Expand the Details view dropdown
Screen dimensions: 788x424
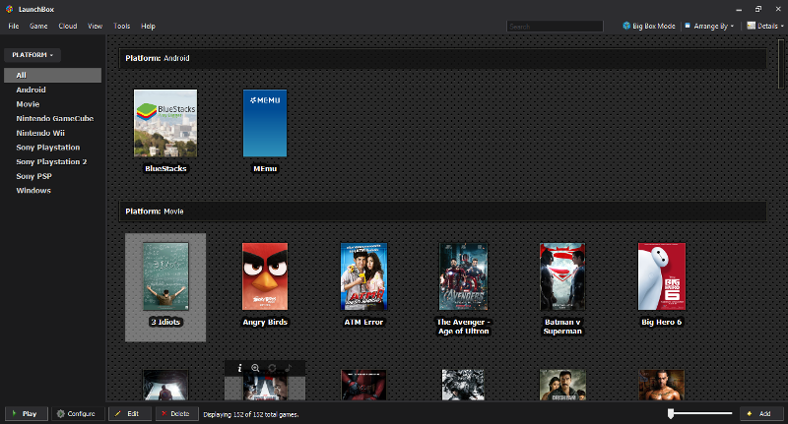[765, 27]
